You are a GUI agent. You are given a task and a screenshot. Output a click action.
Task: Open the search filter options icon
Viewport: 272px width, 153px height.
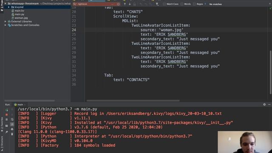(x=157, y=4)
